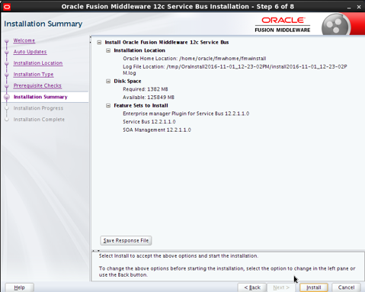Click the Oracle Fusion Middleware sphere graphic
This screenshot has height=292, width=365.
335,25
